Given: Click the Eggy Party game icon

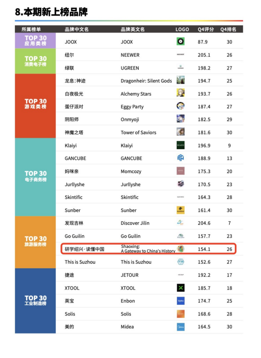Looking at the screenshot, I should coord(181,106).
